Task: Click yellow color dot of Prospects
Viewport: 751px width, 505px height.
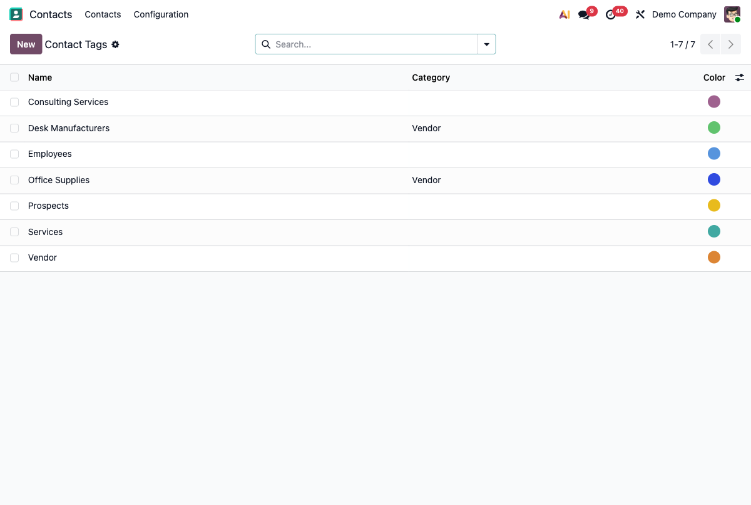Action: point(714,206)
